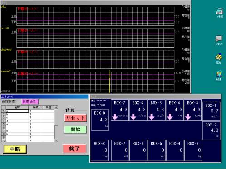
Task: Click the pink 係数更新 button
Action: (x=30, y=101)
